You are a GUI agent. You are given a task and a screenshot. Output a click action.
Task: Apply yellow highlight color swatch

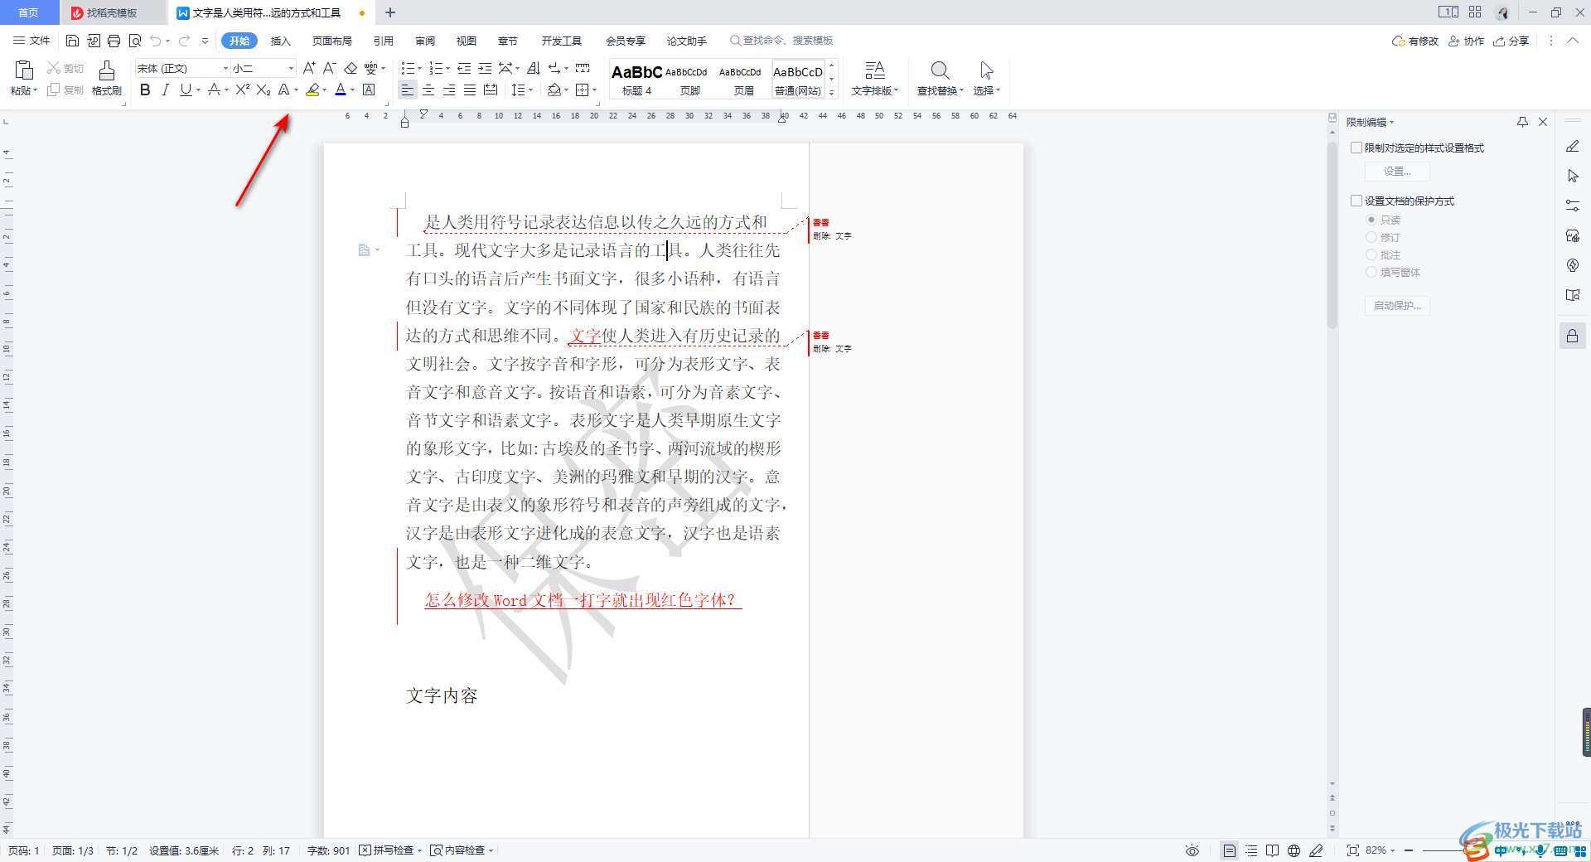click(x=312, y=90)
